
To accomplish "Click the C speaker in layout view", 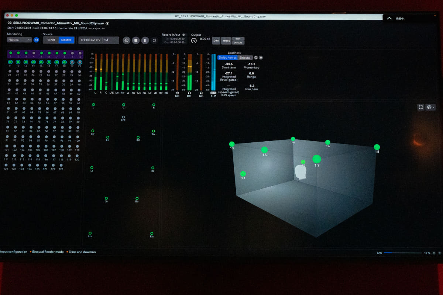I will click(123, 105).
